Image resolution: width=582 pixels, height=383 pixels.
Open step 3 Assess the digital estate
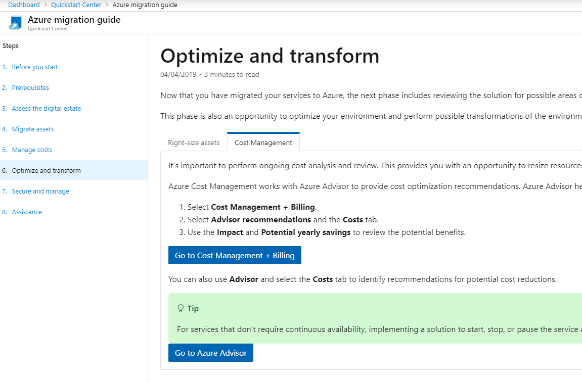coord(47,108)
